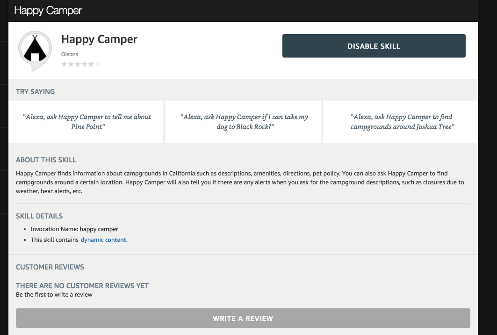The height and width of the screenshot is (335, 497).
Task: Click the About This Skill heading
Action: pos(46,160)
